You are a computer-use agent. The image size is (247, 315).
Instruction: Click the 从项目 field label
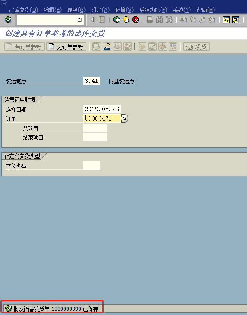pos(30,128)
